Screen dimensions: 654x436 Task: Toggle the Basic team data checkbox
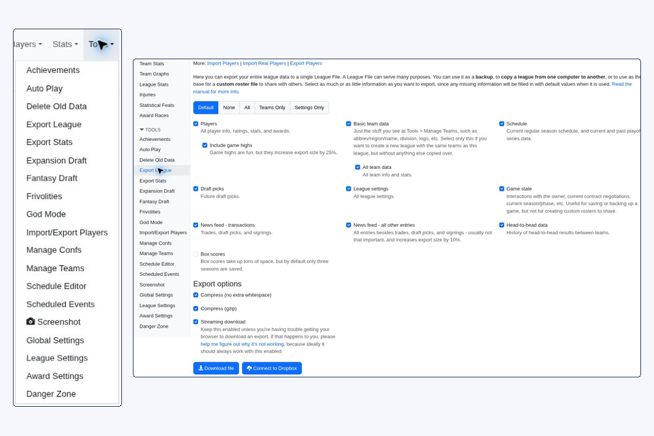pos(349,124)
